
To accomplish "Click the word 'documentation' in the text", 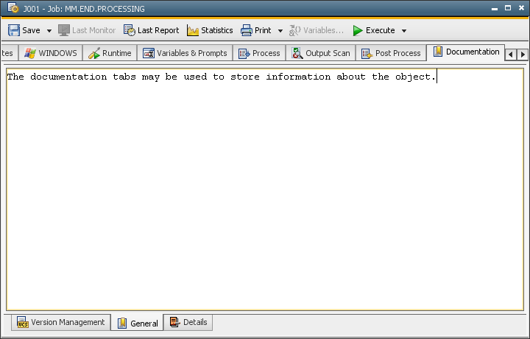I will pyautogui.click(x=68, y=77).
